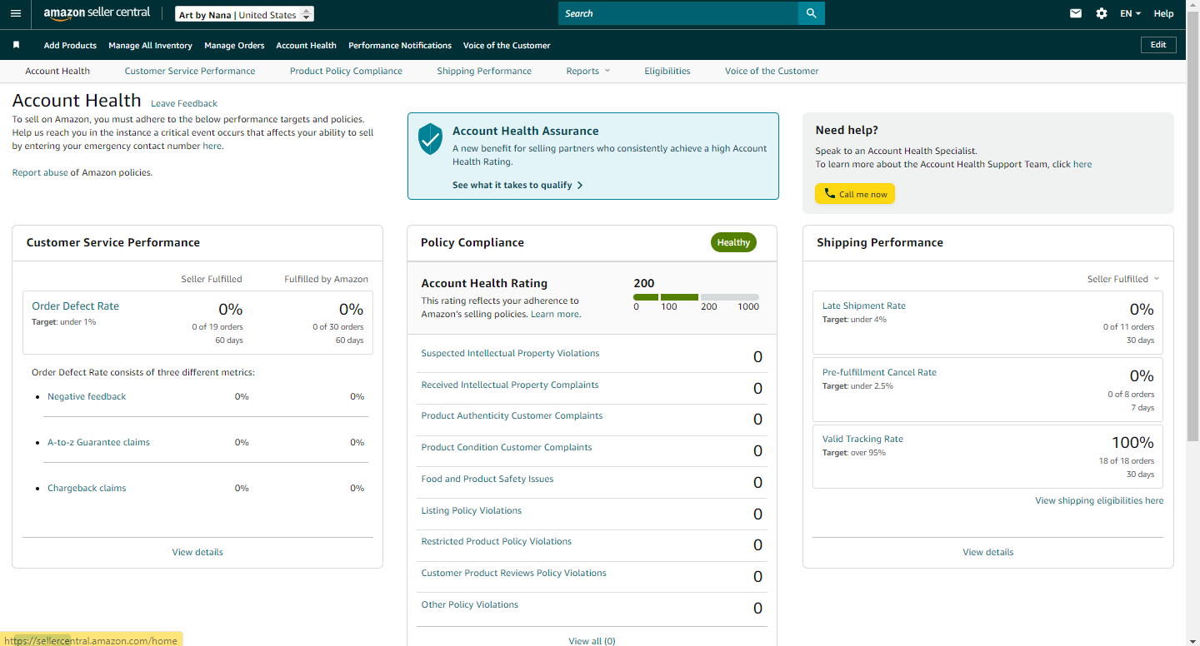Click View all (0) policy violations
The height and width of the screenshot is (646, 1200).
[x=592, y=641]
